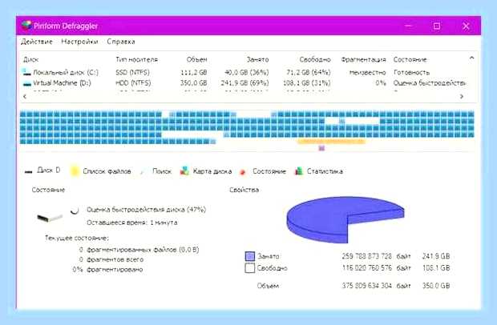Click the purple block in drive map

click(x=321, y=148)
